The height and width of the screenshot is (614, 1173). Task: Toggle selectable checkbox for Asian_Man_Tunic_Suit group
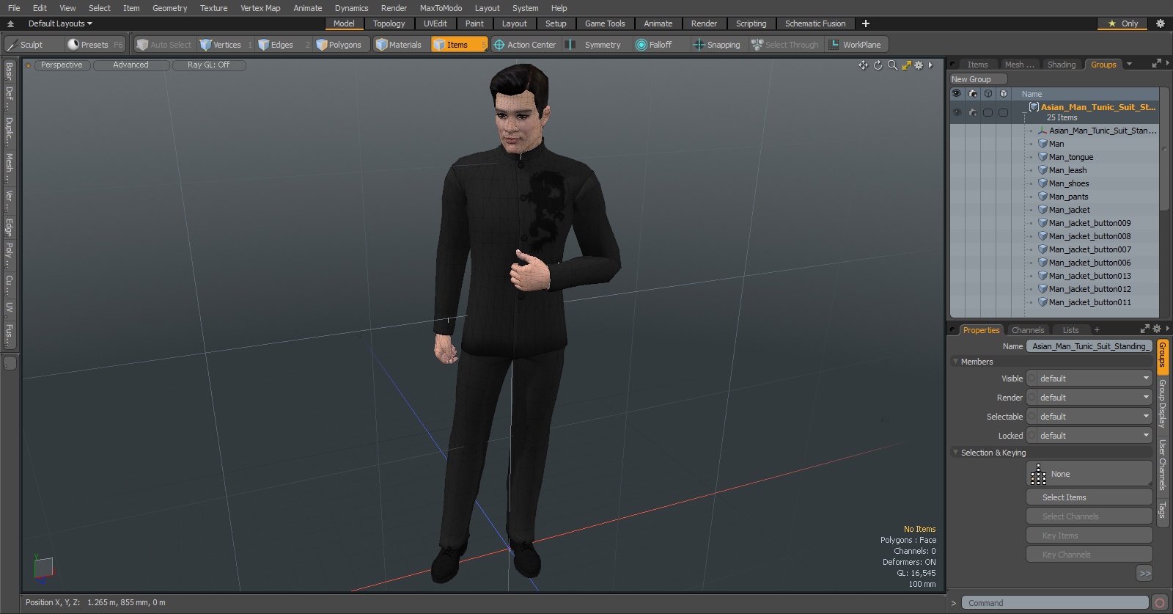coord(988,113)
